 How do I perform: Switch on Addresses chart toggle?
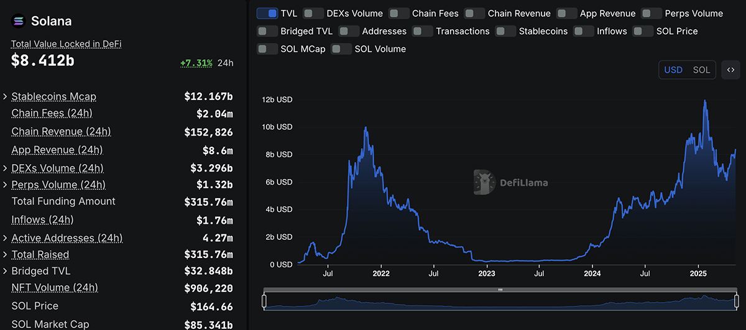point(349,31)
